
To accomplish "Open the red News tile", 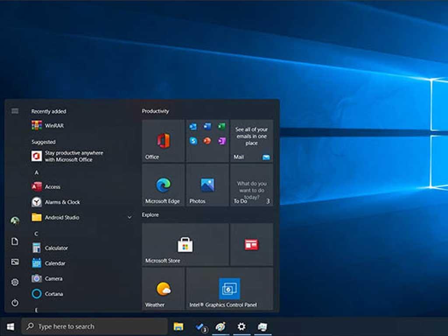I will pyautogui.click(x=252, y=245).
